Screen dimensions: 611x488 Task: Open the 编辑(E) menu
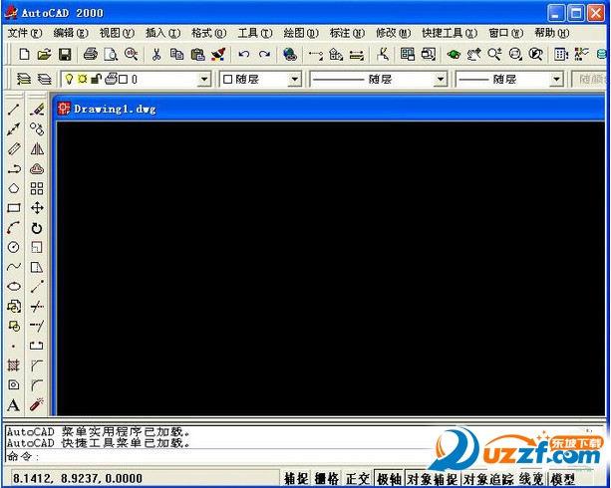71,33
